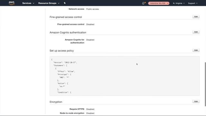206x116 pixels.
Task: Open the Valentine Wu account menu
Action: coord(159,3)
